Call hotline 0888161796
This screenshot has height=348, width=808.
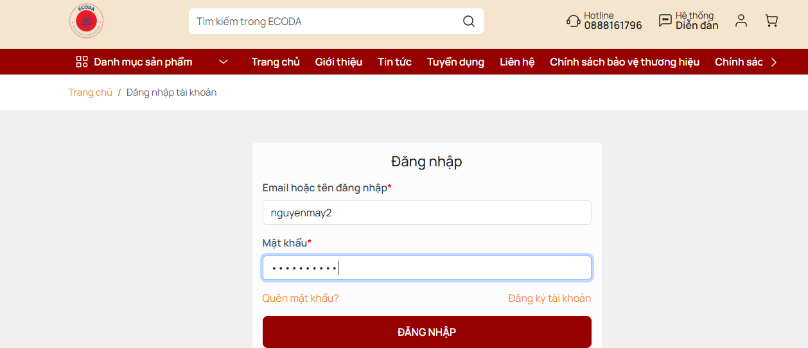coord(613,26)
